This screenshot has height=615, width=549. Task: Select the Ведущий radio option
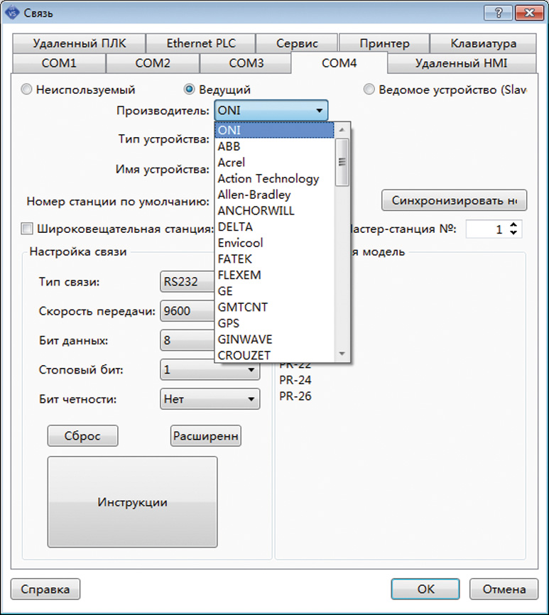pyautogui.click(x=189, y=90)
